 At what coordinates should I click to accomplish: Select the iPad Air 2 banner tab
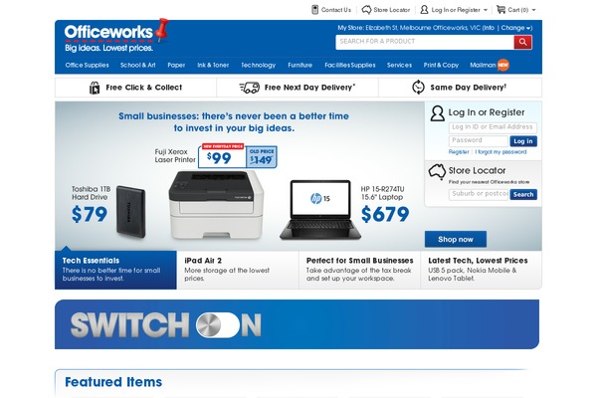[238, 270]
